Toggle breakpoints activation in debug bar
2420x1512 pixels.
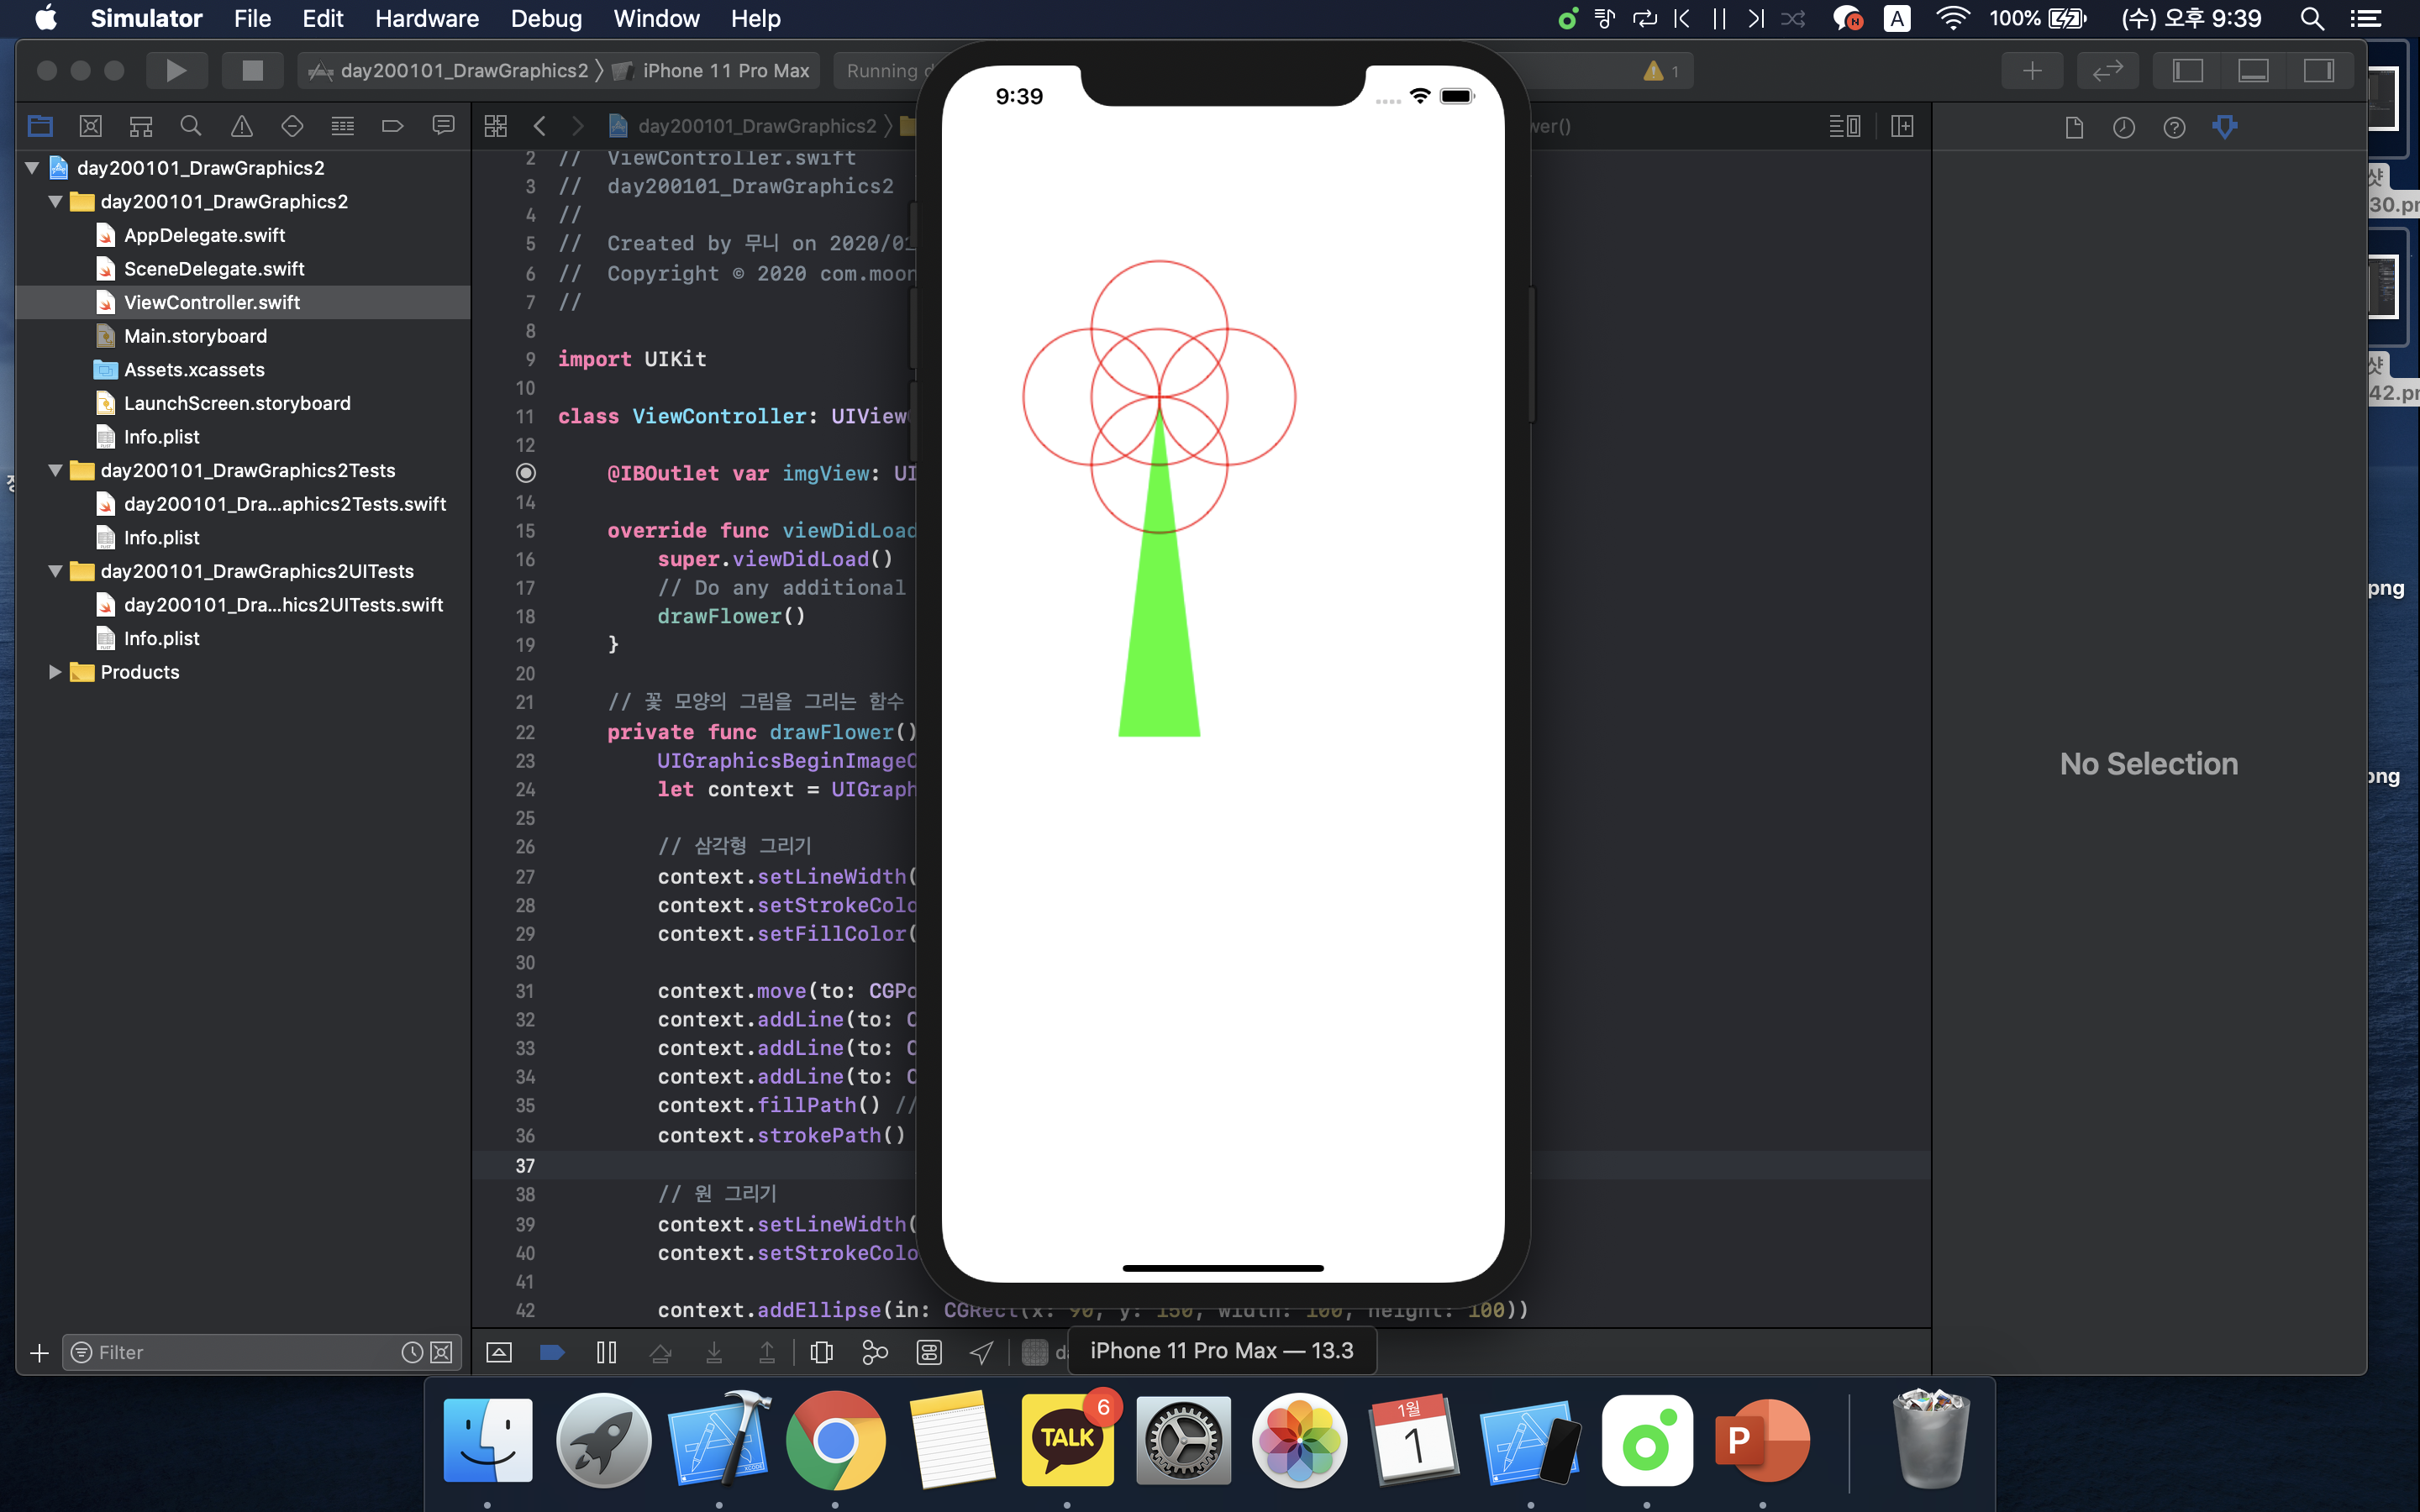(552, 1352)
